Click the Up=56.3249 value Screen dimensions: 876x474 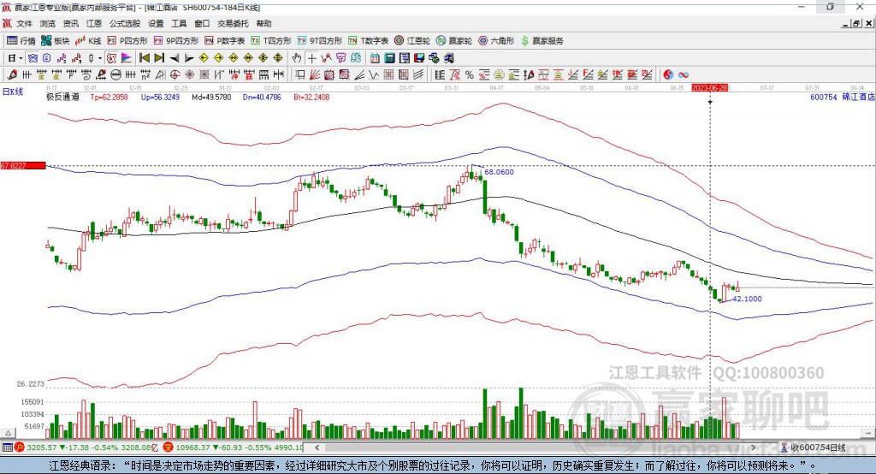[160, 97]
